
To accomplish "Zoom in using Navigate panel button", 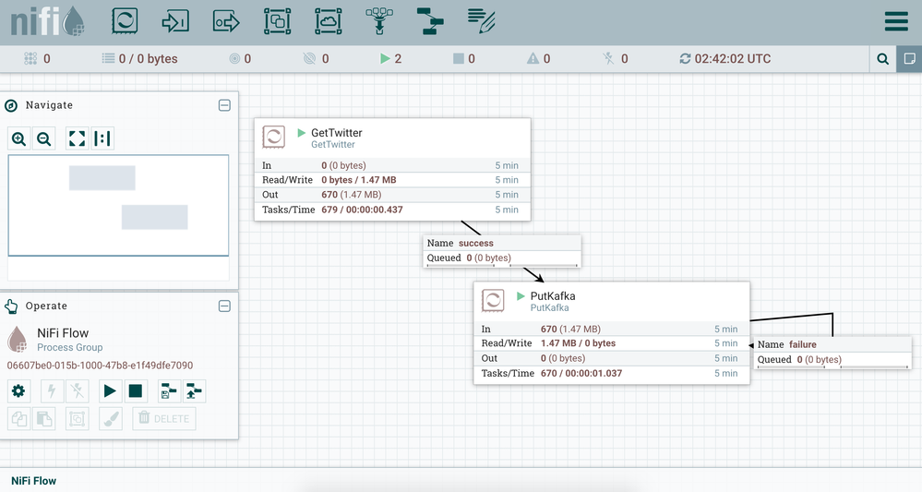I will coord(18,138).
